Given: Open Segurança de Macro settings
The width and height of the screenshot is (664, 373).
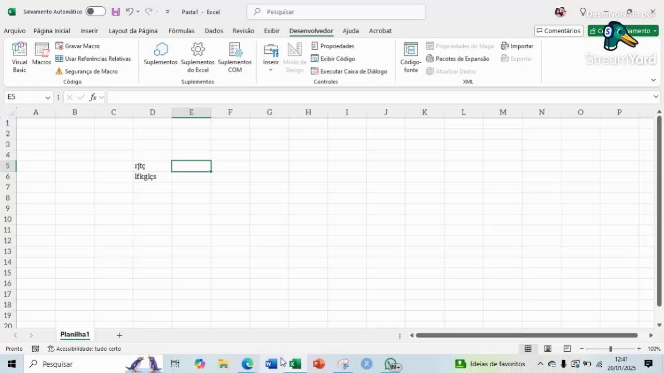Looking at the screenshot, I should [x=87, y=71].
